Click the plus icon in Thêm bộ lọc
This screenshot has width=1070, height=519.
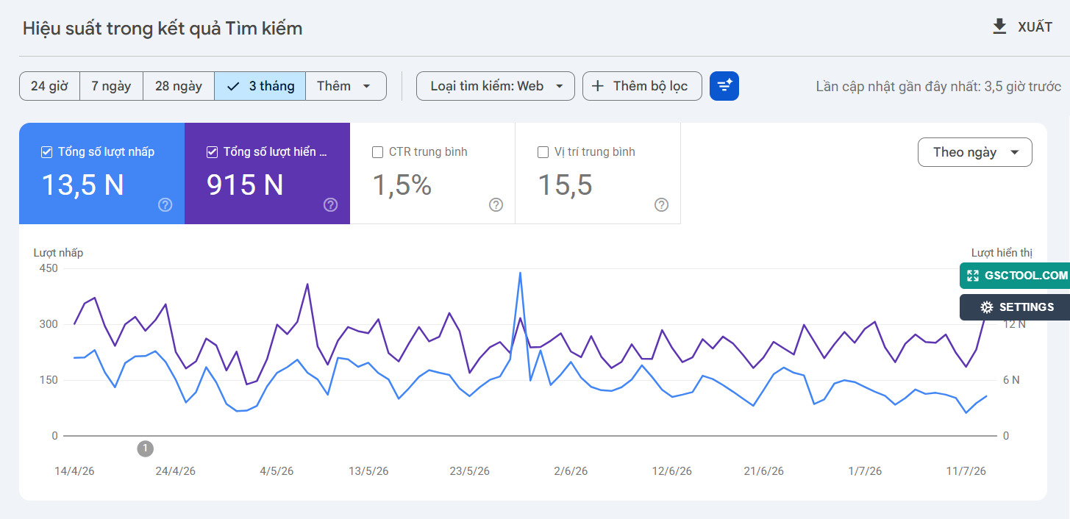tap(598, 86)
